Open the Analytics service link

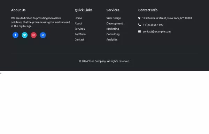[112, 39]
